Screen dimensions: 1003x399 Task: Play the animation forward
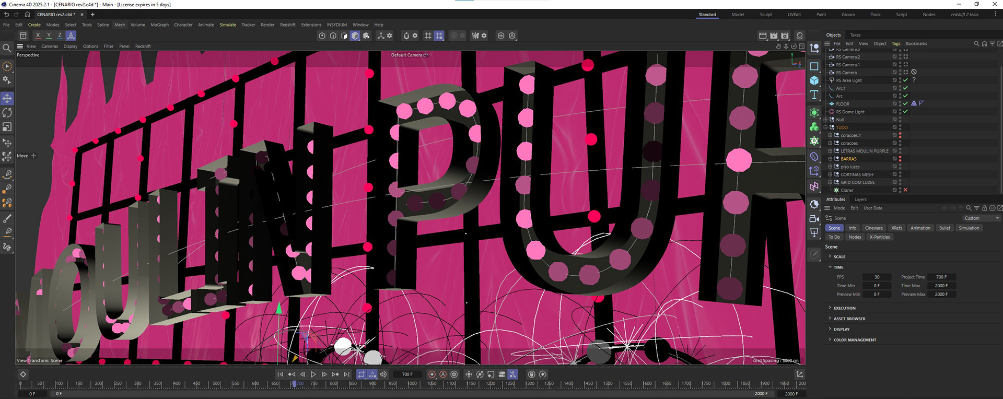tap(313, 374)
